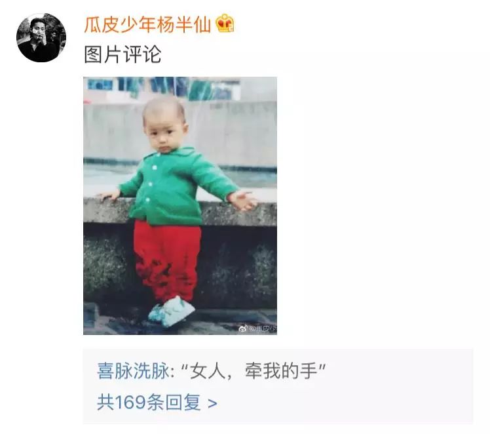Open the round profile avatar of 瓜皮少年杨半仙
490x434 pixels.
tap(41, 37)
